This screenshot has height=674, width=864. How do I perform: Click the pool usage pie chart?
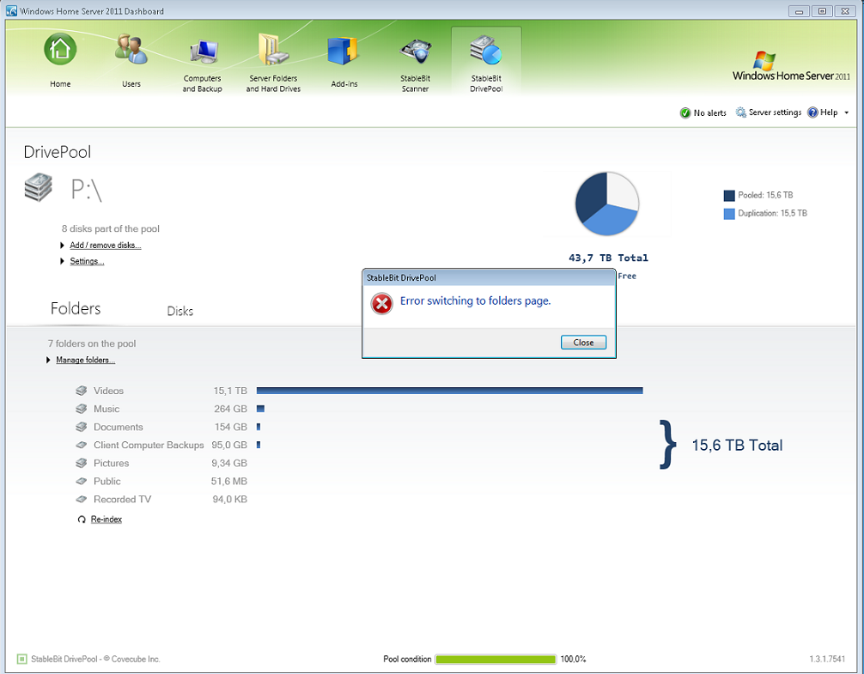click(606, 203)
